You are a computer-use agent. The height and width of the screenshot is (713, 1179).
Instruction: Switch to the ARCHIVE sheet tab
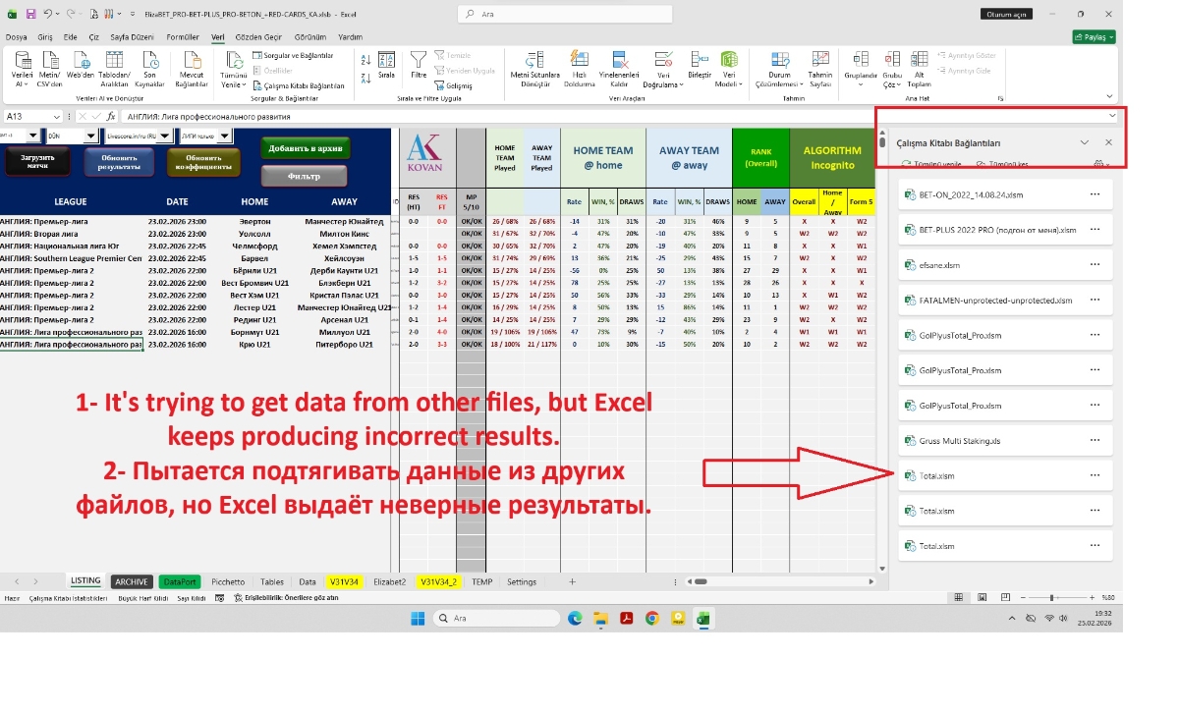click(x=132, y=581)
